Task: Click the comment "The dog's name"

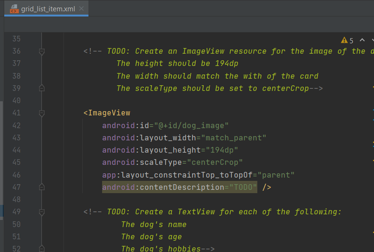Action: (x=154, y=224)
